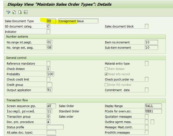Focus the Status profile field
The image size is (173, 136).
(55, 127)
